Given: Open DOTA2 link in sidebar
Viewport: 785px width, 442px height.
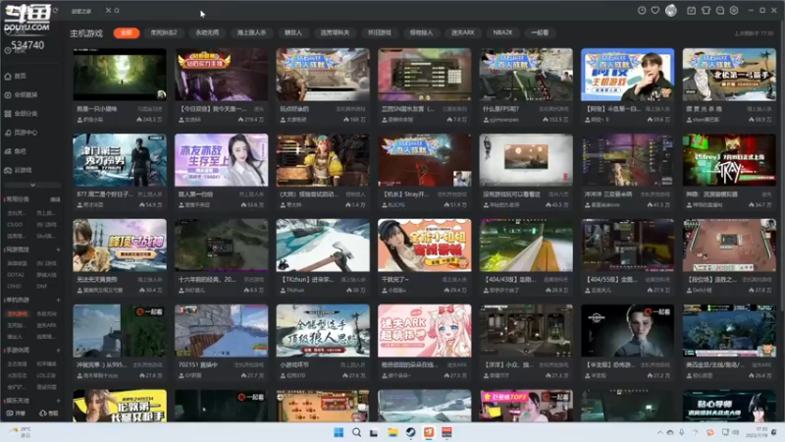Looking at the screenshot, I should tap(16, 275).
